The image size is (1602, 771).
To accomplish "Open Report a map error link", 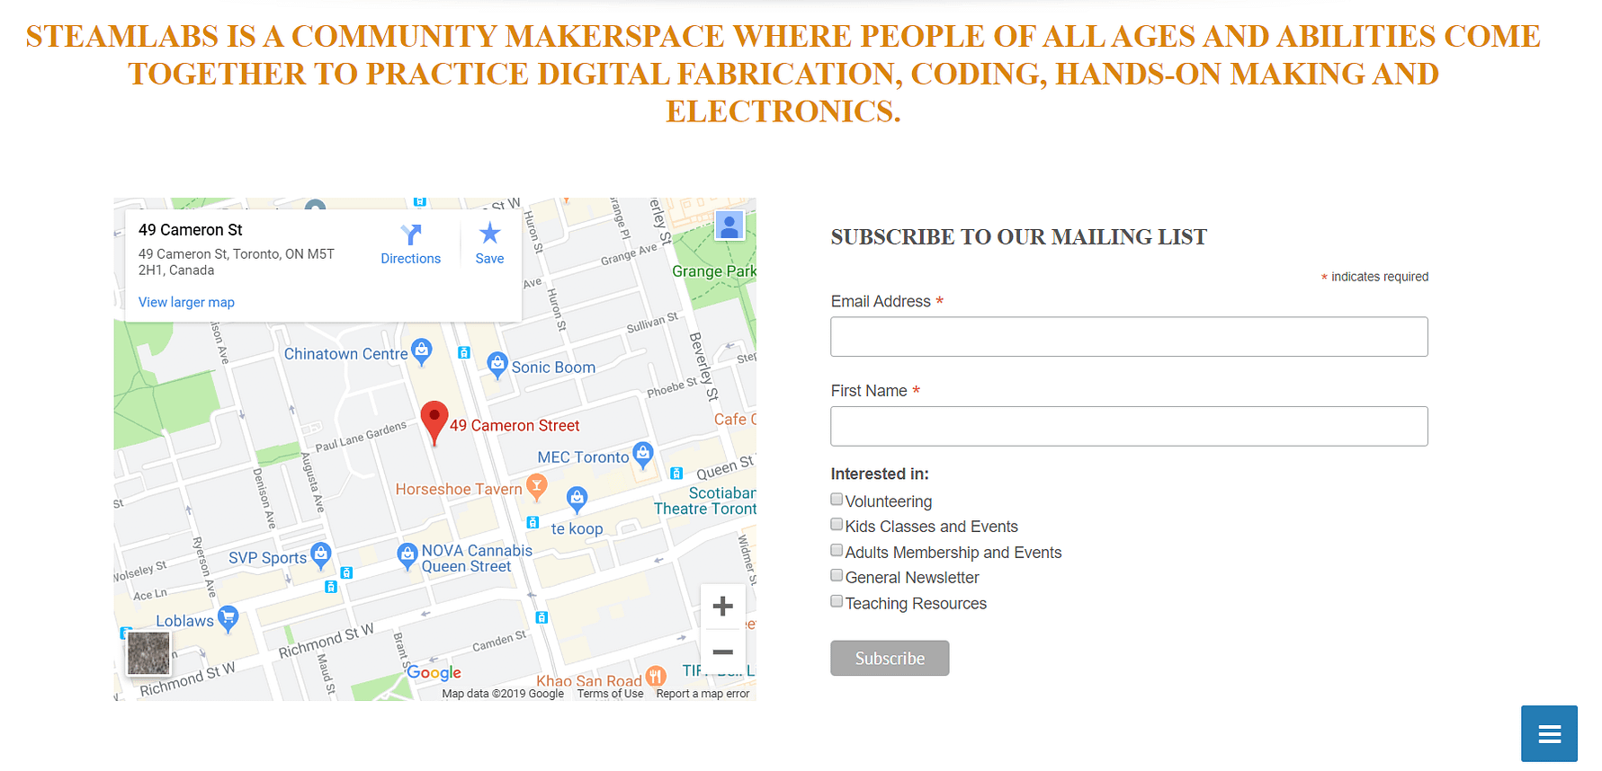I will pos(703,694).
